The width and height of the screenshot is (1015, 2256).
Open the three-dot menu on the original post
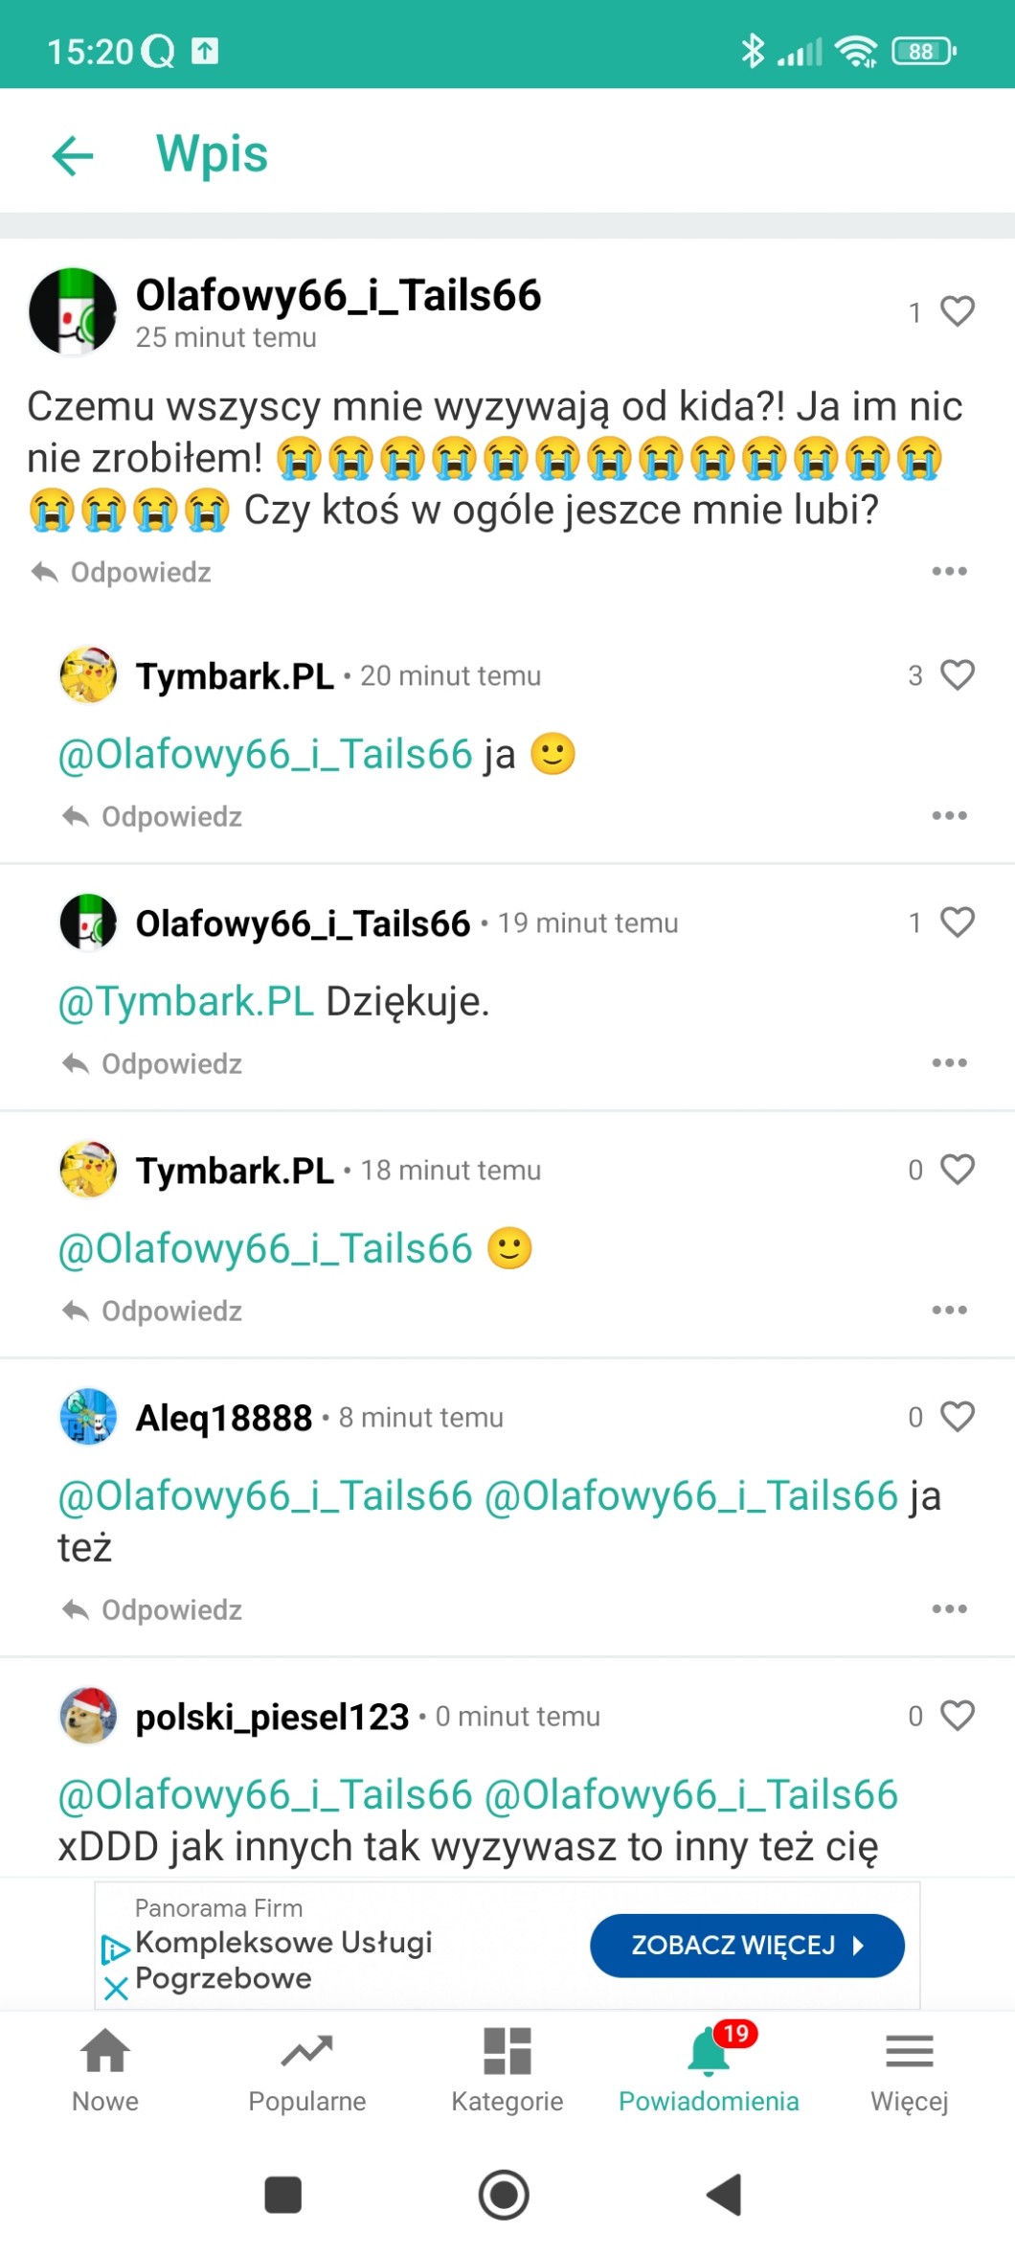(949, 572)
